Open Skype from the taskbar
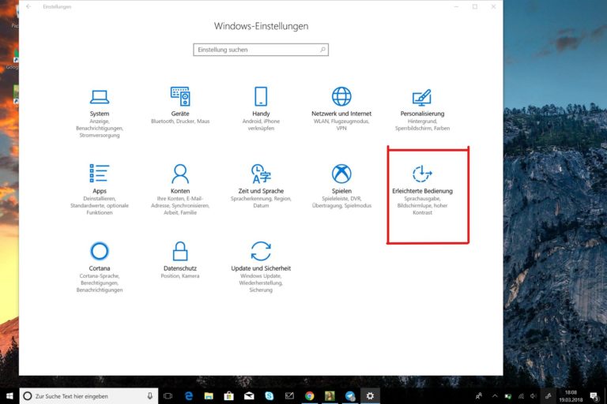The width and height of the screenshot is (607, 404). (269, 396)
